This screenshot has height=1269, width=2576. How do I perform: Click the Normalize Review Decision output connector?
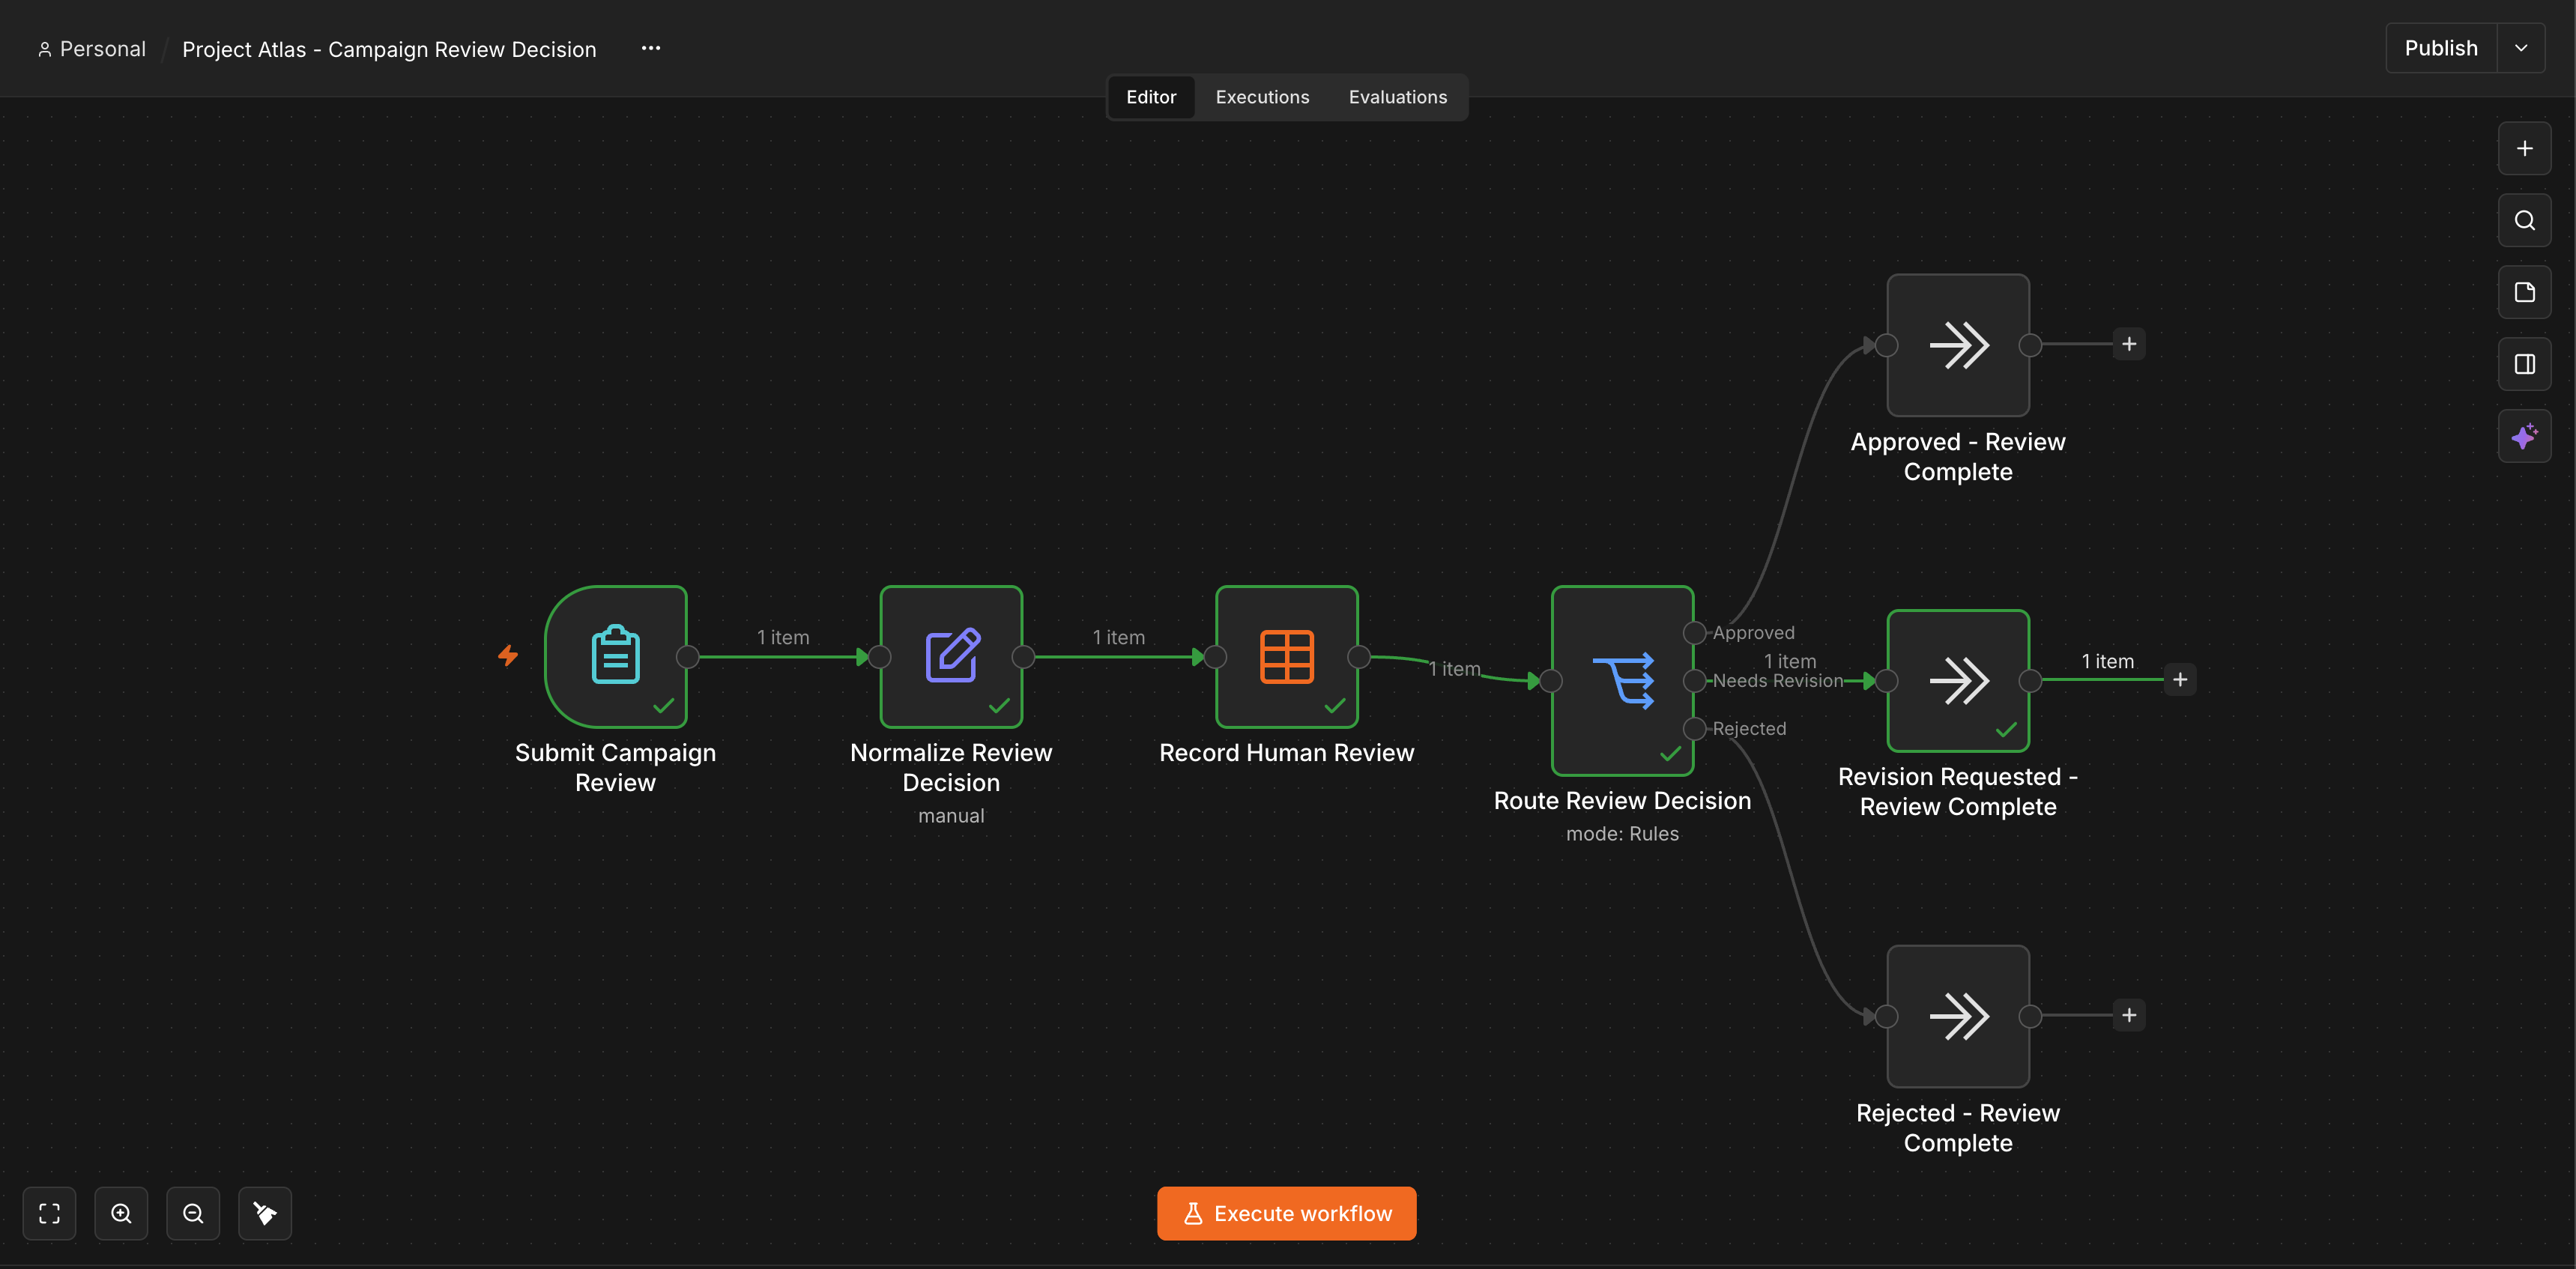pyautogui.click(x=1023, y=657)
